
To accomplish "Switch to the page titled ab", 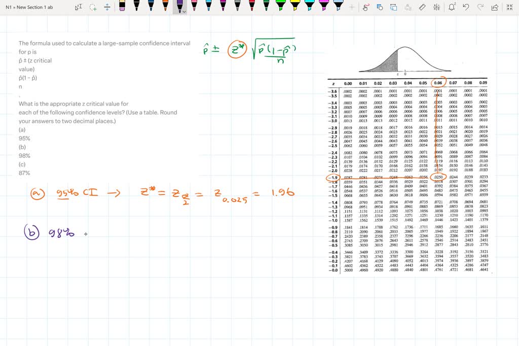I will coord(51,7).
